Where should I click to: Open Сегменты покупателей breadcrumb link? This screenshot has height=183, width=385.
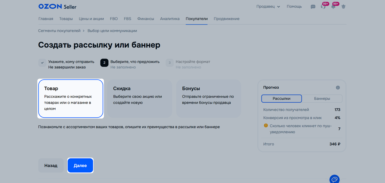[x=59, y=31]
